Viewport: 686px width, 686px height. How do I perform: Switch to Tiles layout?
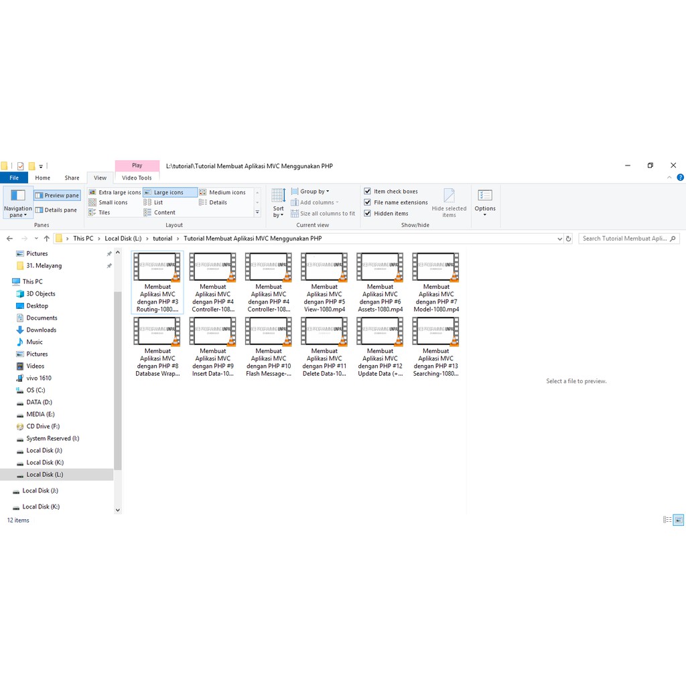[104, 212]
